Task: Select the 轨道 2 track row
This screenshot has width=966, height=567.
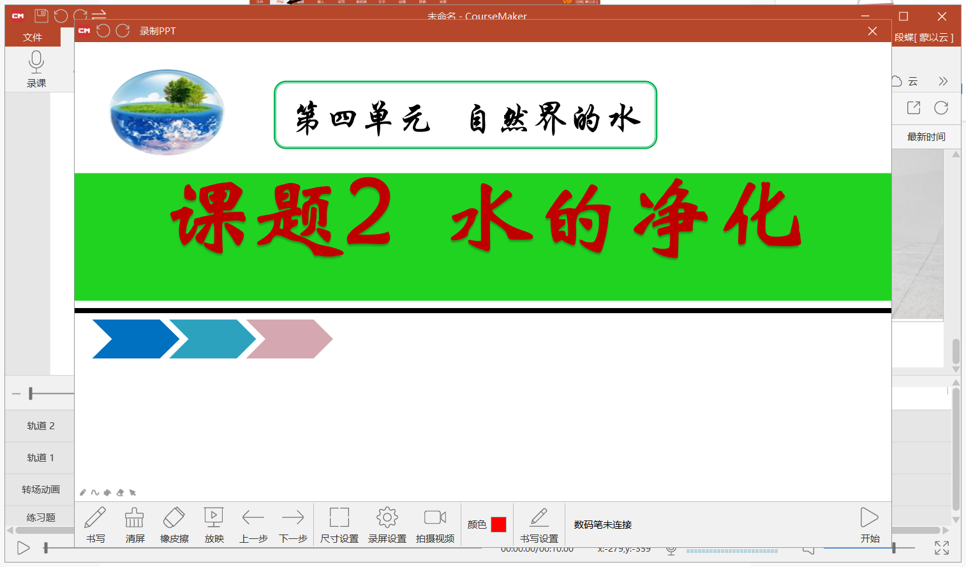Action: tap(40, 425)
